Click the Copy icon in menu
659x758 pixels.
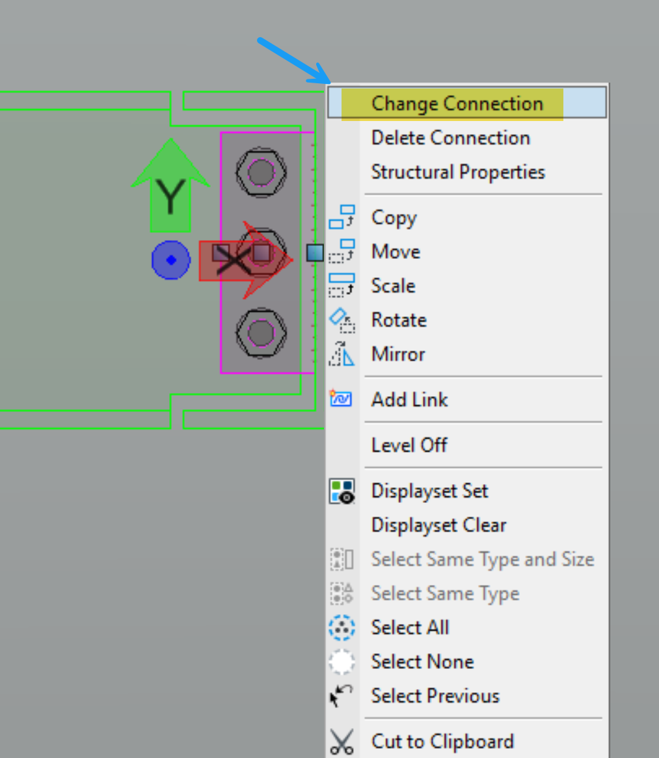(x=342, y=217)
